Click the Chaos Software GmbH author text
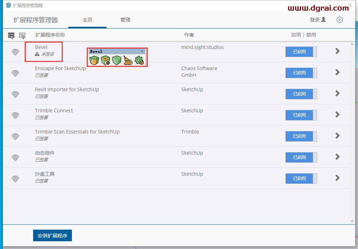The width and height of the screenshot is (358, 249). (x=199, y=71)
